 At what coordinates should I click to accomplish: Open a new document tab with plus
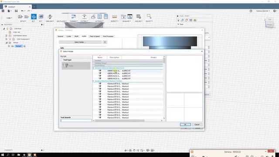[x=34, y=7]
